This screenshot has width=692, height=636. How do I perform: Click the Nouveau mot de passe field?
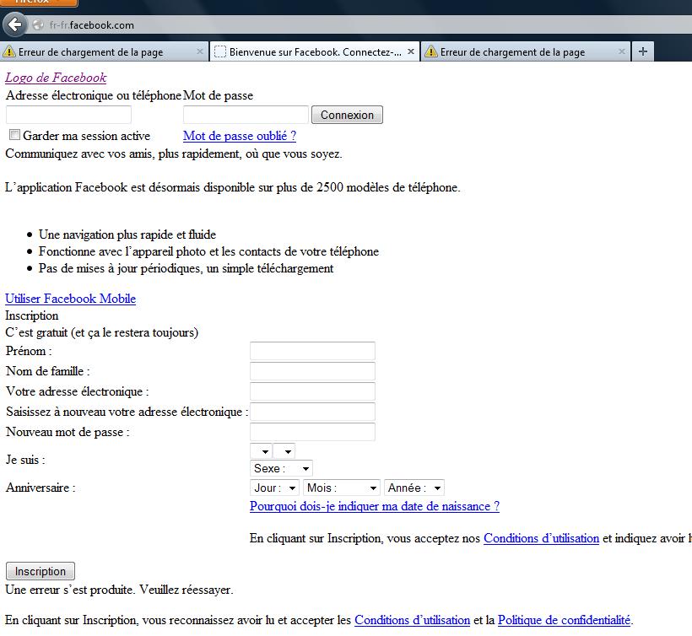click(x=312, y=432)
